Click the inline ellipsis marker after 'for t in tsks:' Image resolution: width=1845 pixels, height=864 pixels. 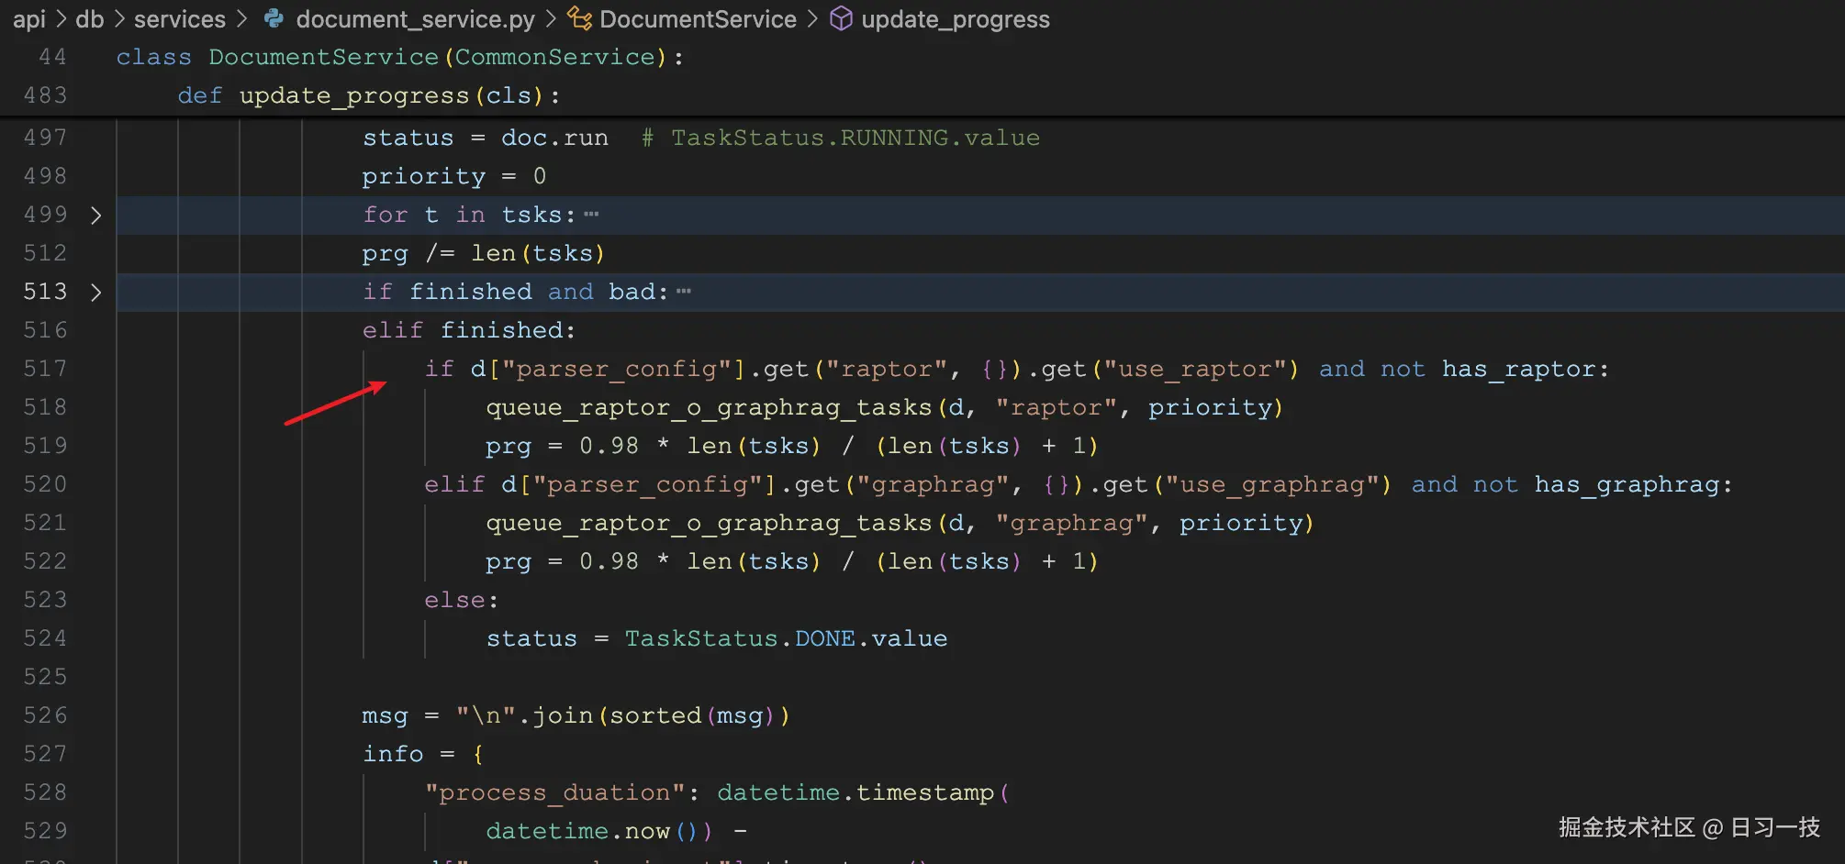click(x=592, y=213)
